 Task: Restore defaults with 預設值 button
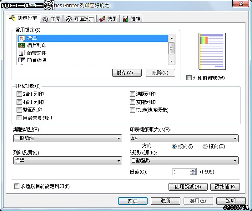coord(225,187)
